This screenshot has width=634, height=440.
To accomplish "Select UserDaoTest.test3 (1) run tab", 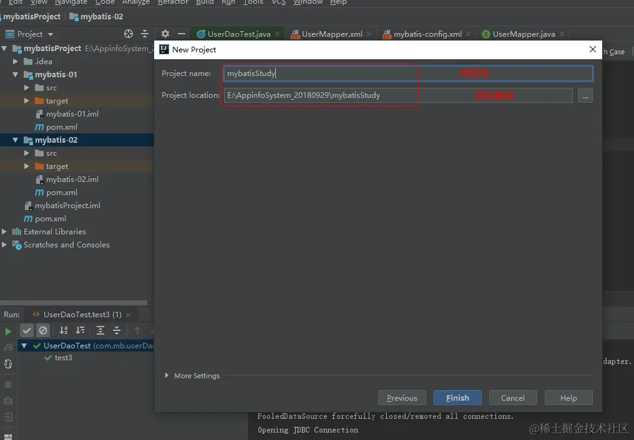I will pyautogui.click(x=82, y=315).
